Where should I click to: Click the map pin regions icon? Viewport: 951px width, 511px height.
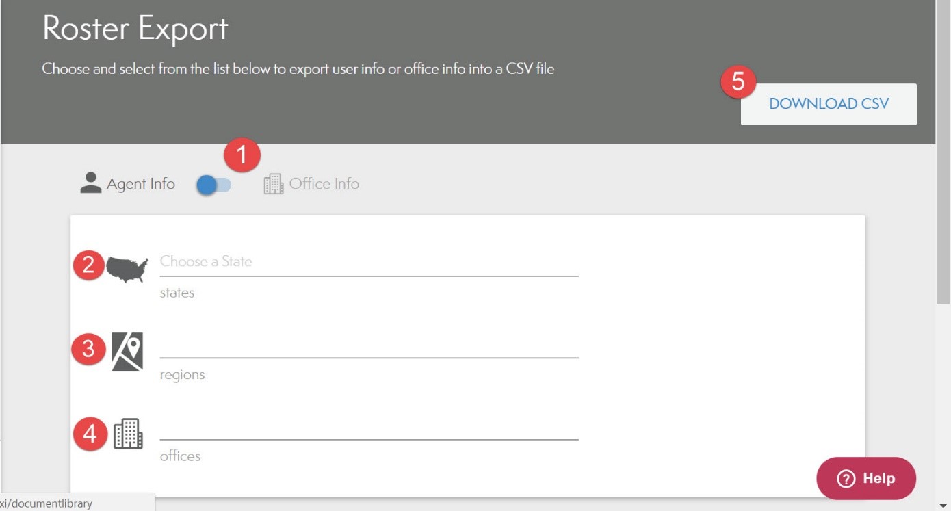[x=128, y=352]
